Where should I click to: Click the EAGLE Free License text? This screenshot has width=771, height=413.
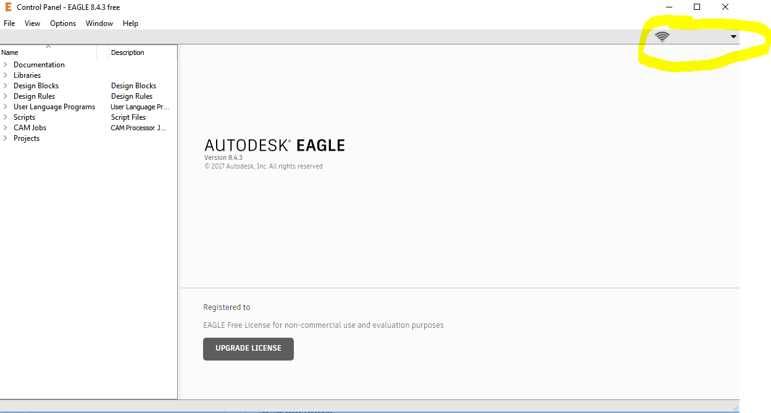pyautogui.click(x=323, y=325)
